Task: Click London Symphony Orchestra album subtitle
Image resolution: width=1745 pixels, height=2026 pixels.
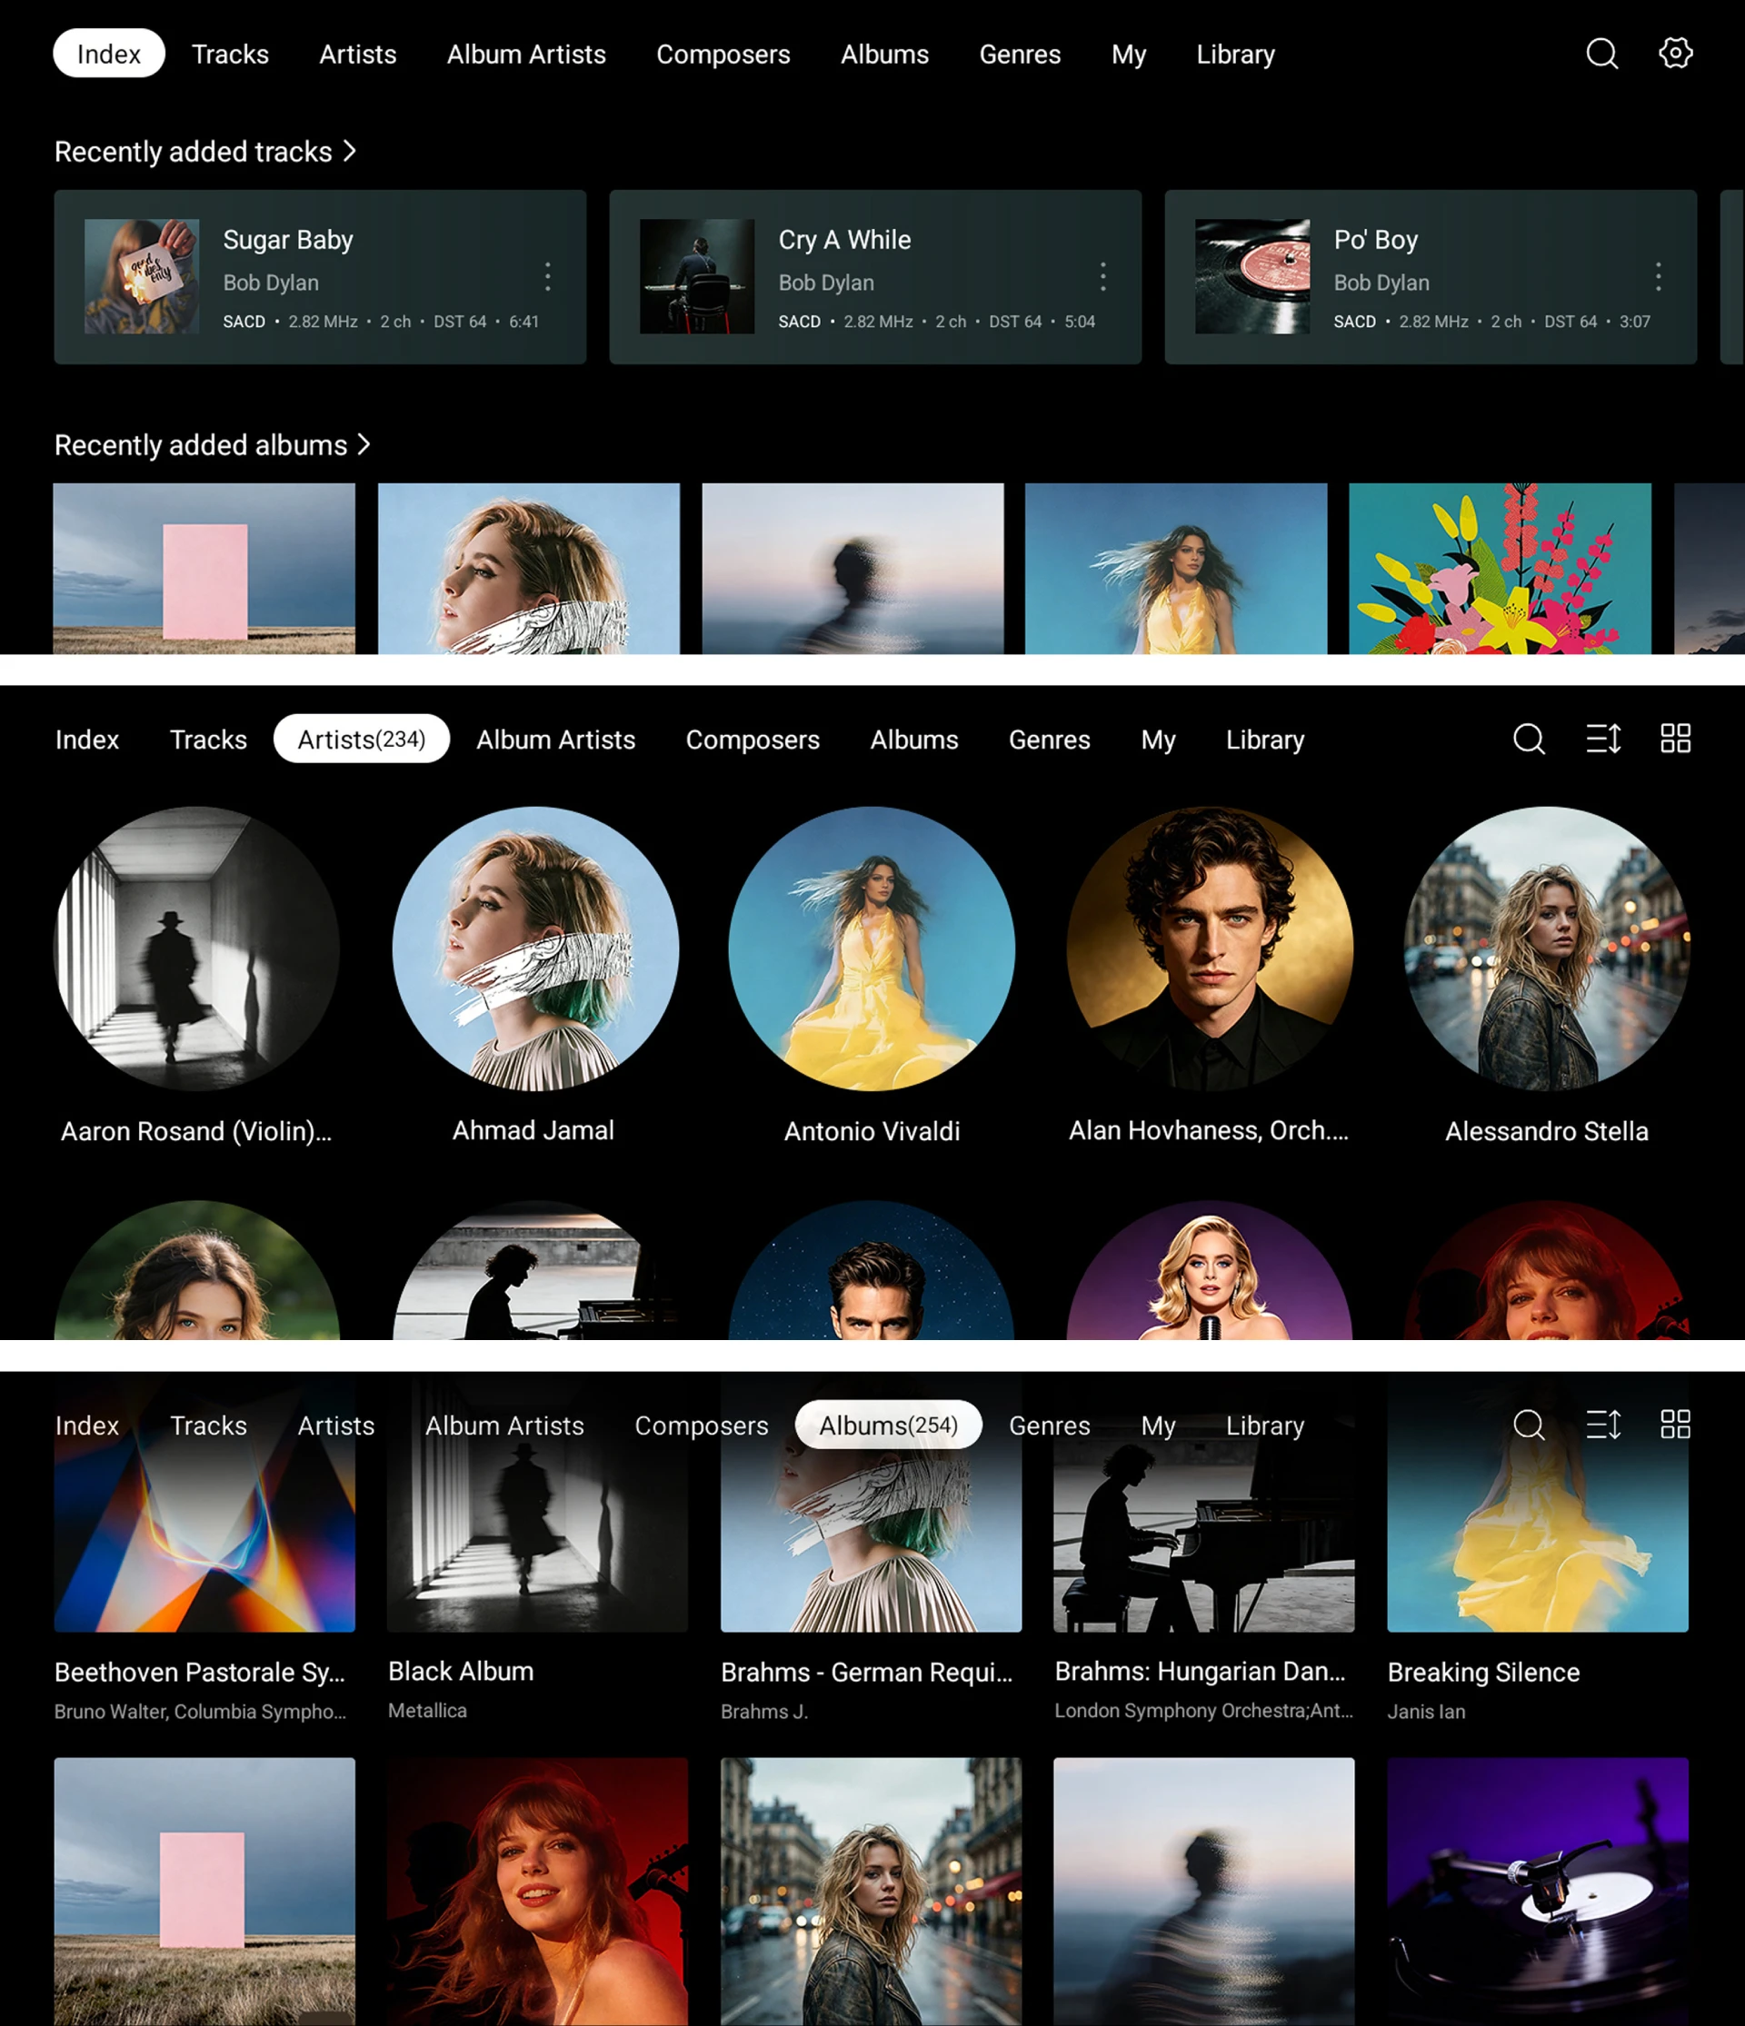Action: 1204,1711
